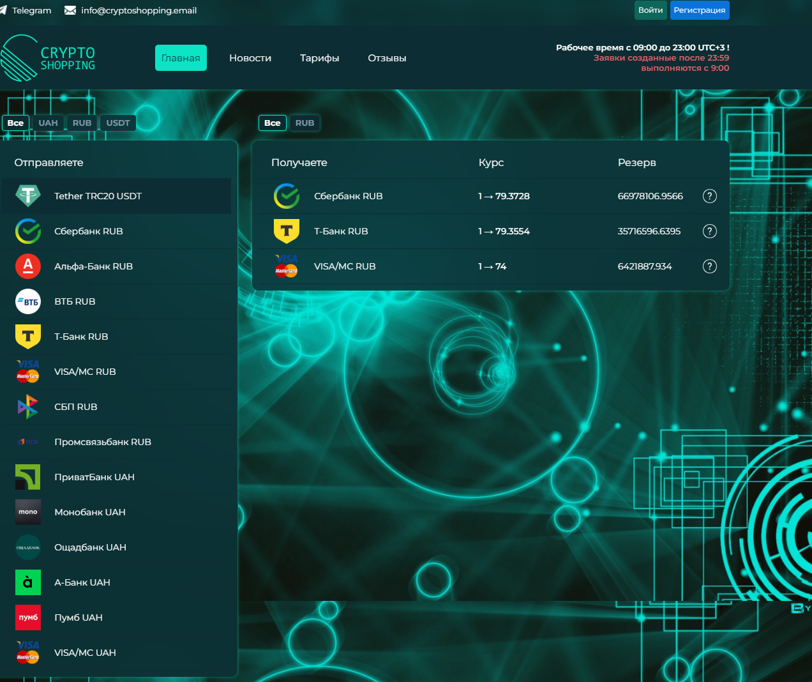Select А-Банк UAH text

tap(82, 582)
